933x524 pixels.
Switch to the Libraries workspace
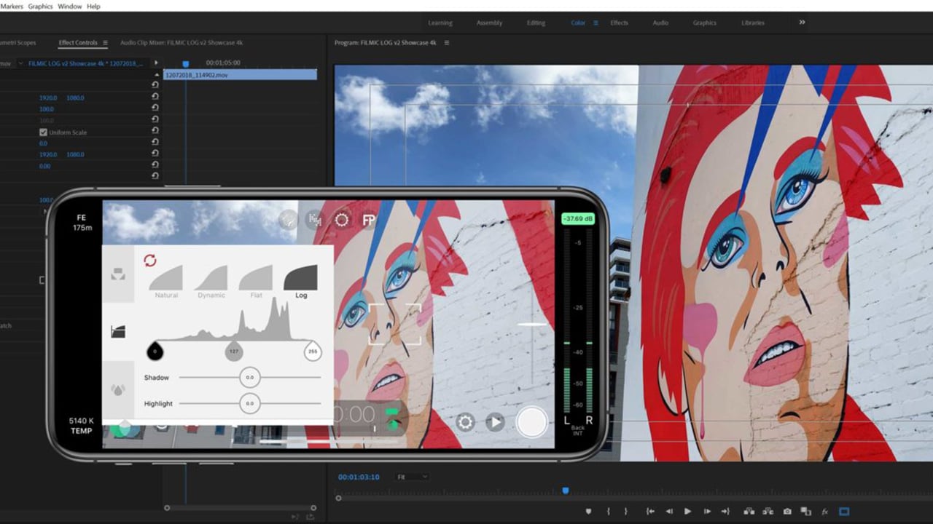pyautogui.click(x=753, y=23)
